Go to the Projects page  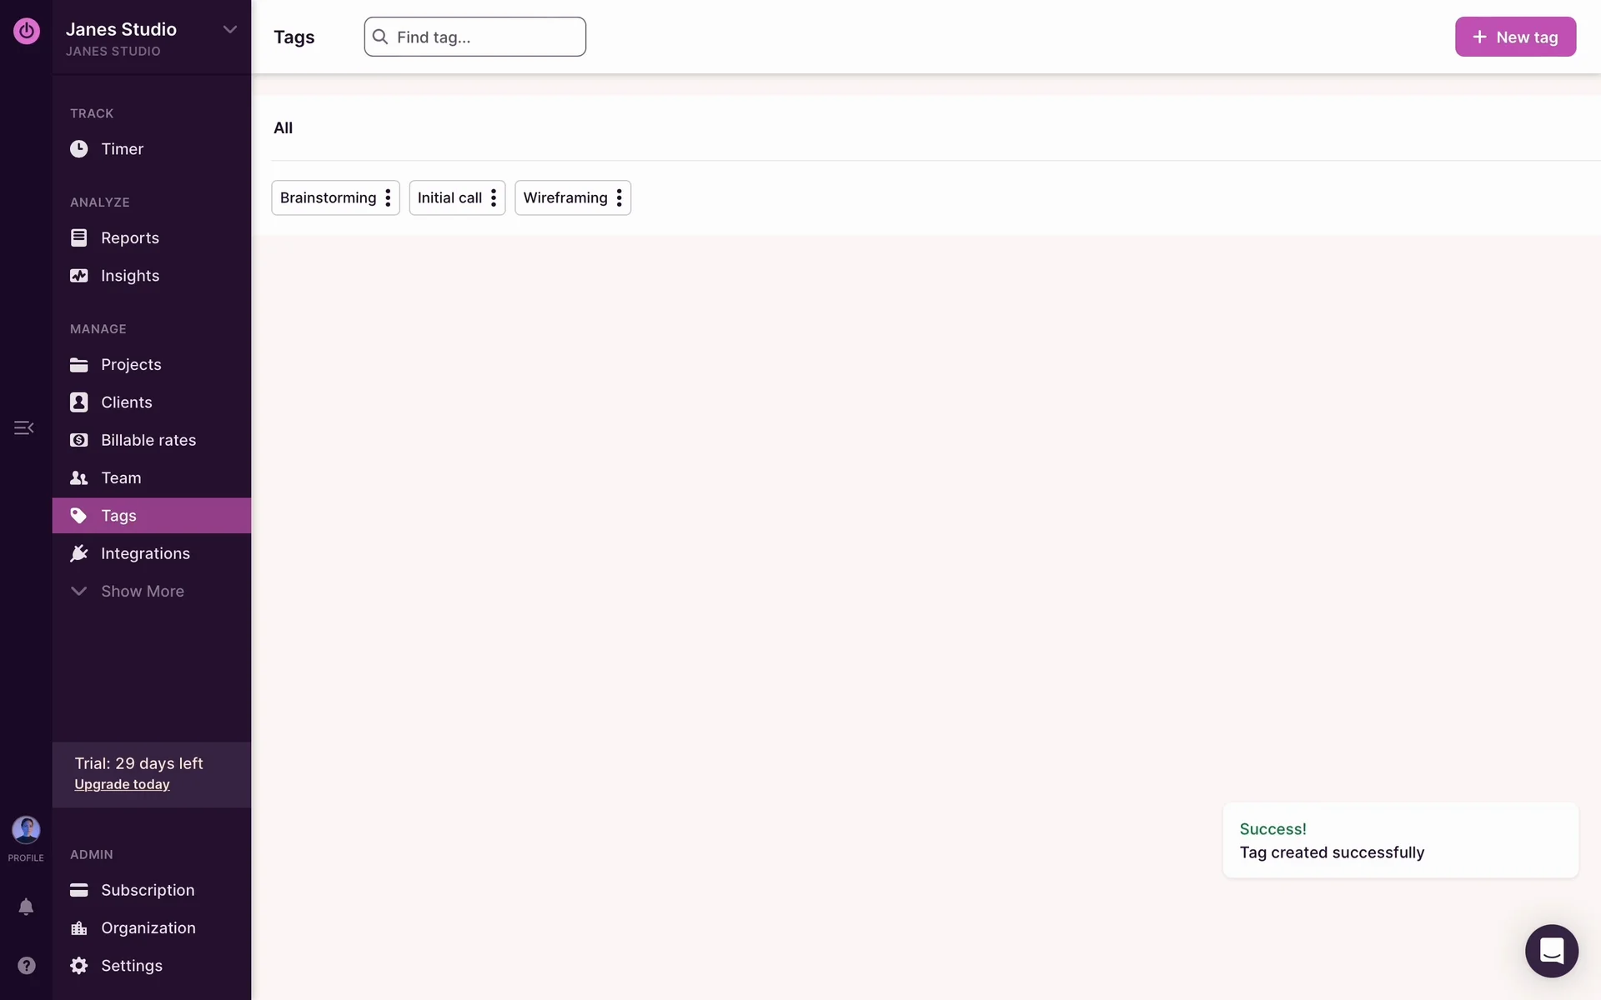click(131, 365)
